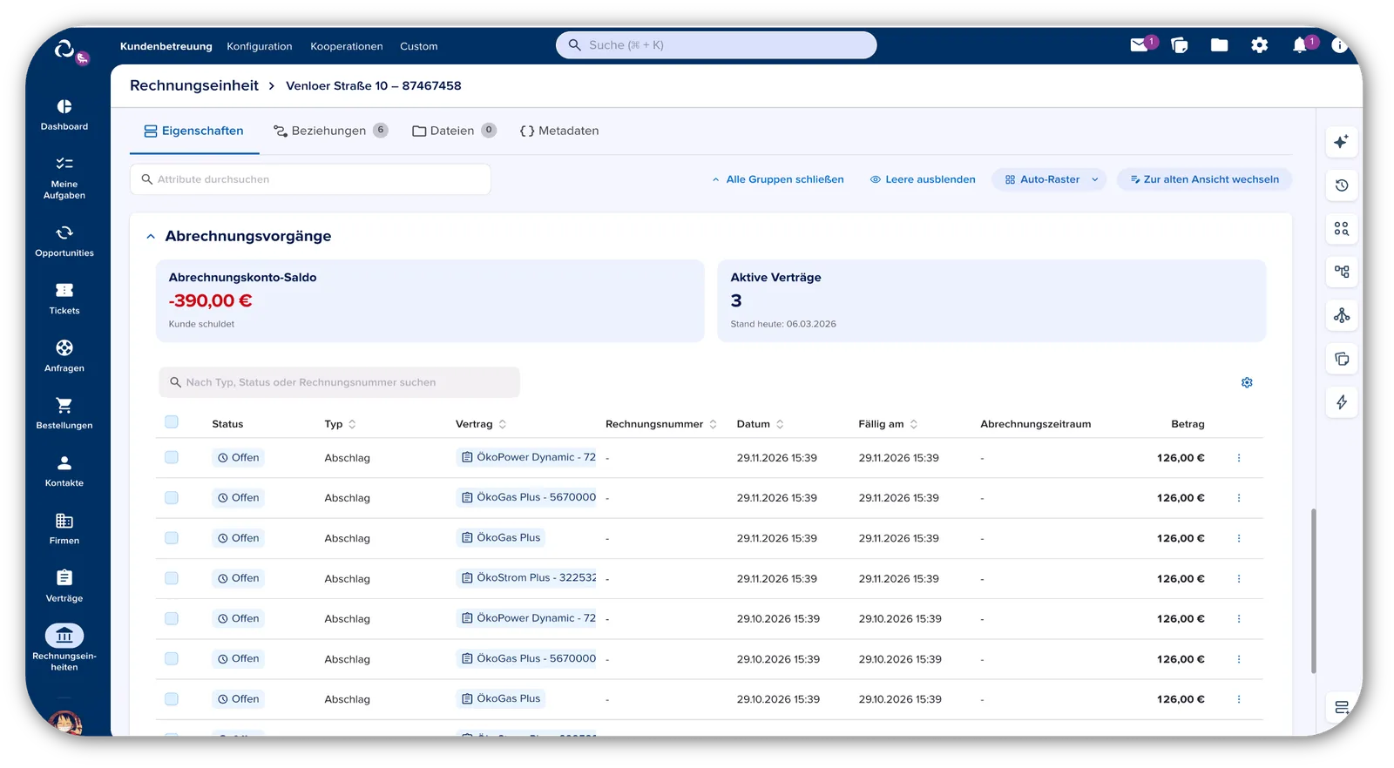Click the copy icon in right rail
Viewport: 1394px width, 768px height.
[x=1342, y=359]
